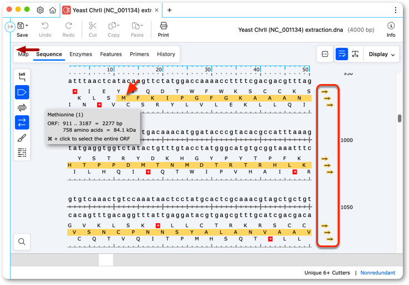Expand the Paste options arrow
The image size is (409, 285).
(142, 26)
